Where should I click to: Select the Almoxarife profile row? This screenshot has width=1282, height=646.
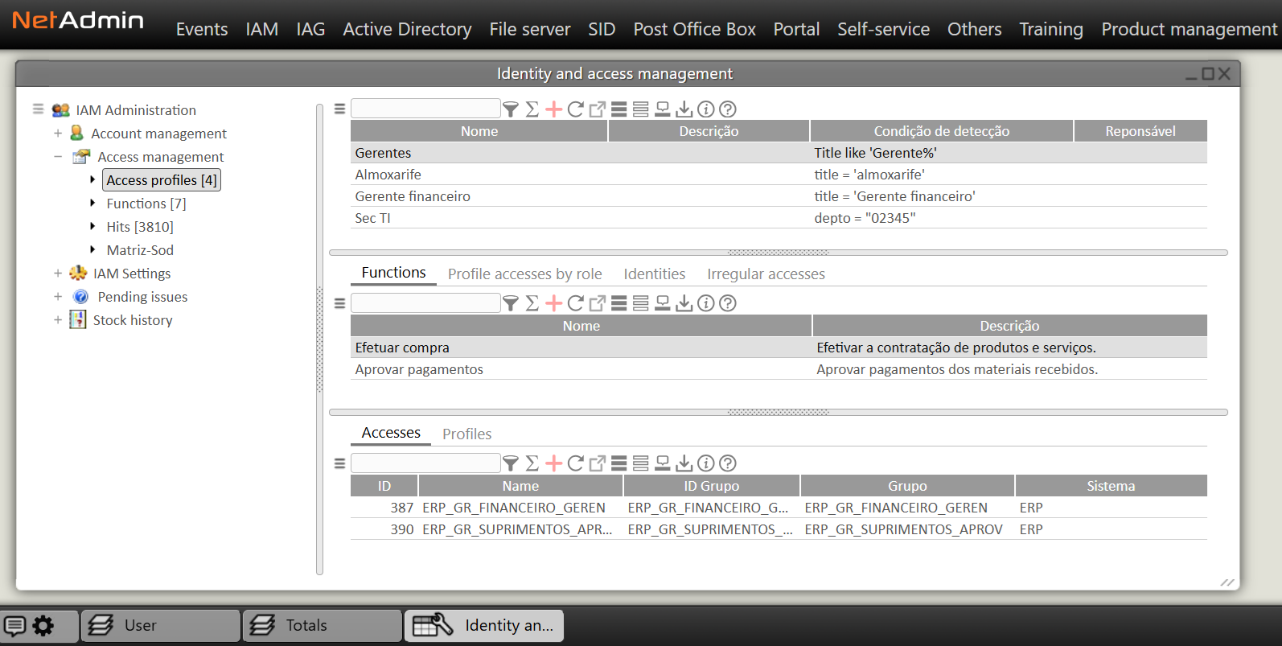[x=779, y=175]
